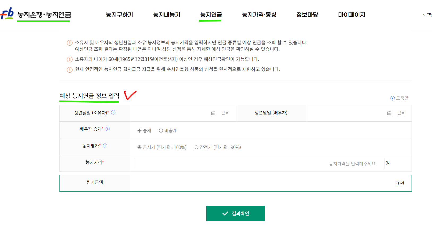
Task: Click info icon next to 배우자 승계
Action: [108, 129]
